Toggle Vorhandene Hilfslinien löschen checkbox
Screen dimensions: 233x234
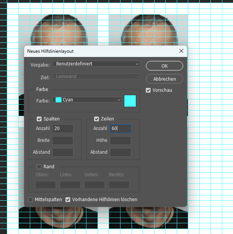coord(68,200)
